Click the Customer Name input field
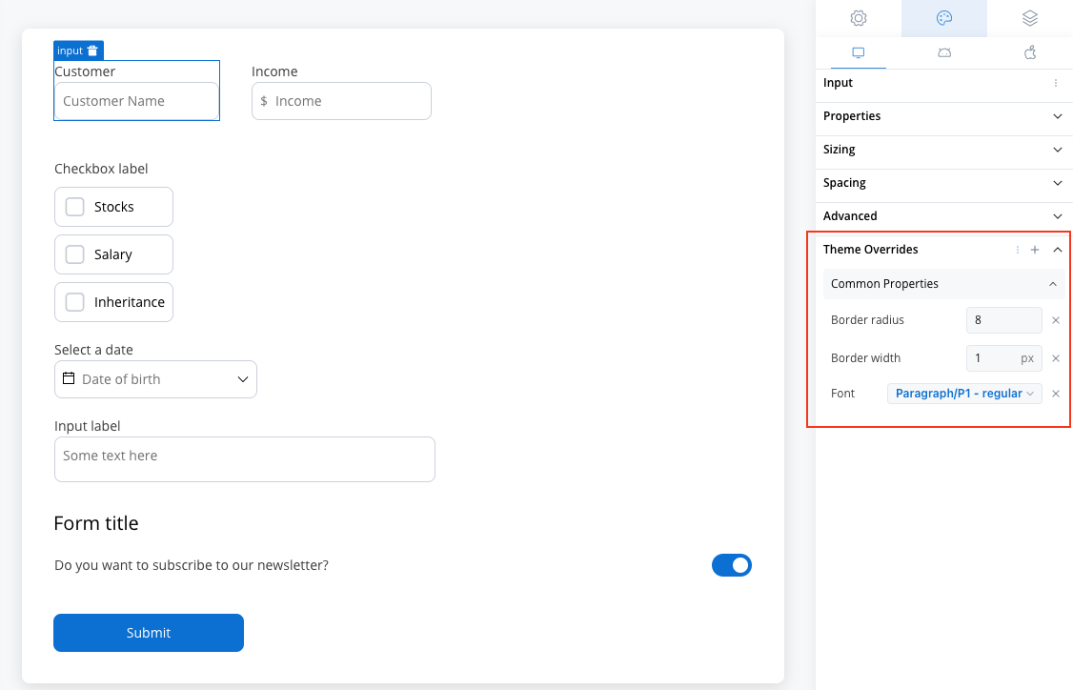This screenshot has height=690, width=1073. (136, 101)
